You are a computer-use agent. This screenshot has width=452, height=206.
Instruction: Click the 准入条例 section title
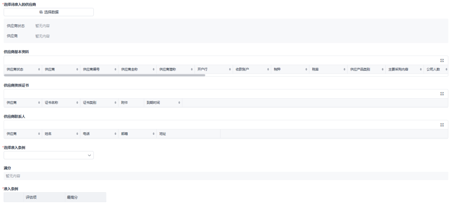coord(11,188)
